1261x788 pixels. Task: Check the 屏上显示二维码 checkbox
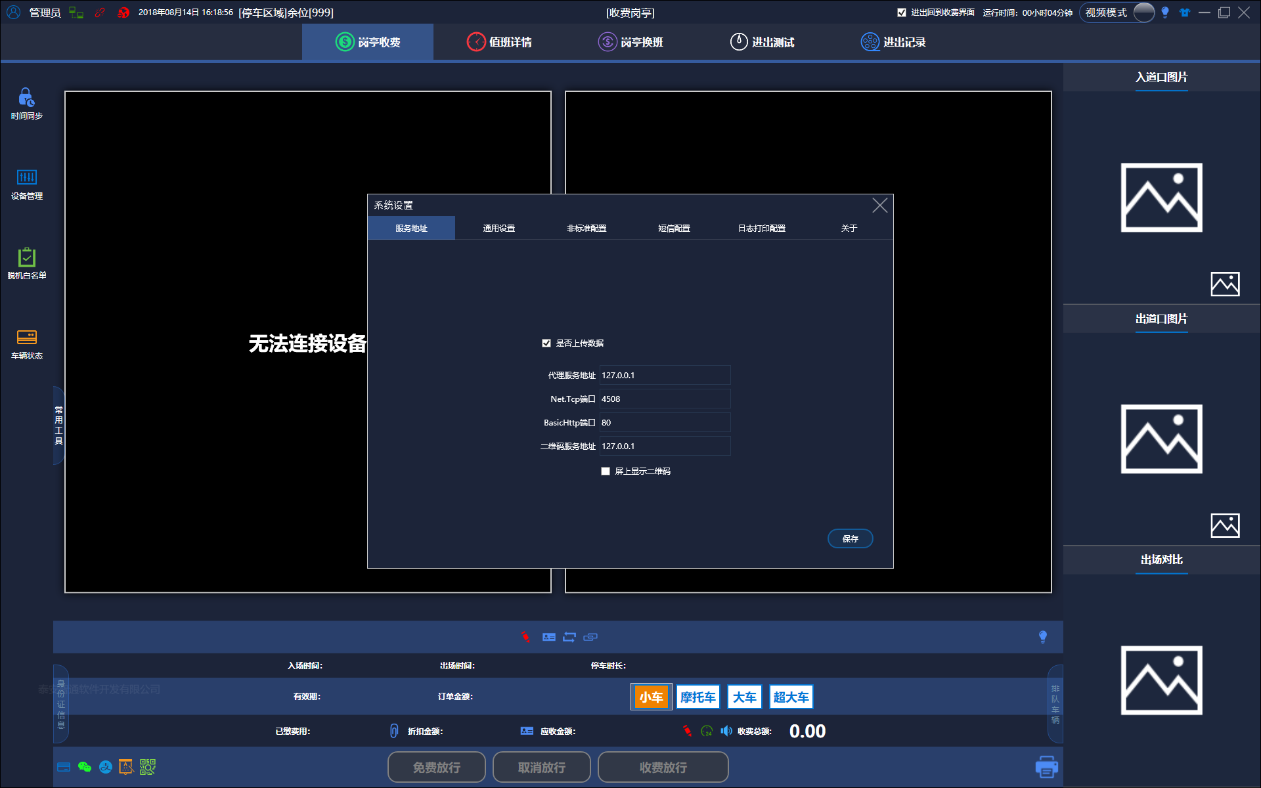606,471
